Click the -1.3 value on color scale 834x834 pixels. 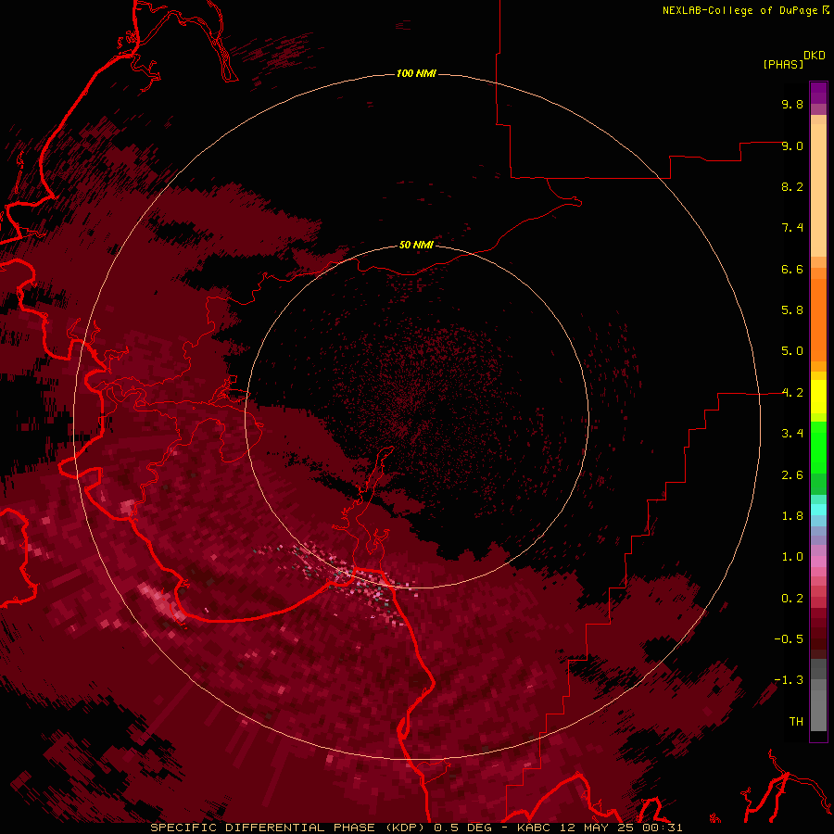coord(789,680)
